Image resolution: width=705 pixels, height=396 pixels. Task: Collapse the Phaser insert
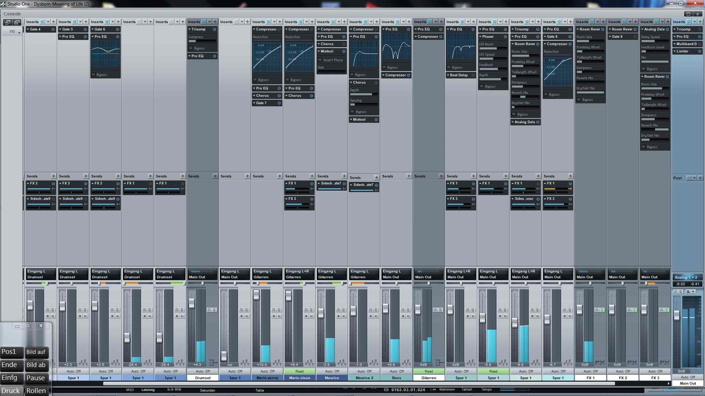(x=480, y=37)
